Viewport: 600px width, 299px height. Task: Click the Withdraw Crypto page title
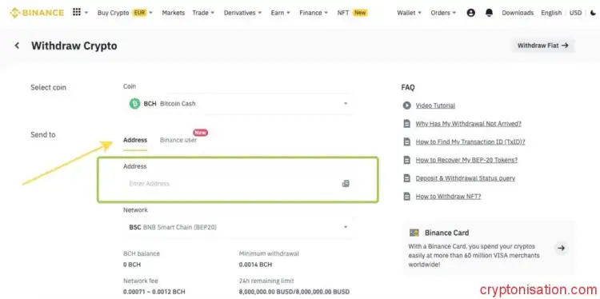(74, 46)
